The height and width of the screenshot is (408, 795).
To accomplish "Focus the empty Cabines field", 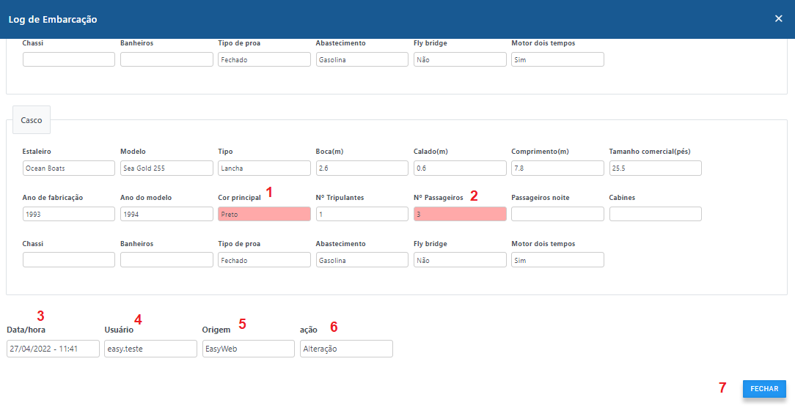I will coord(655,214).
